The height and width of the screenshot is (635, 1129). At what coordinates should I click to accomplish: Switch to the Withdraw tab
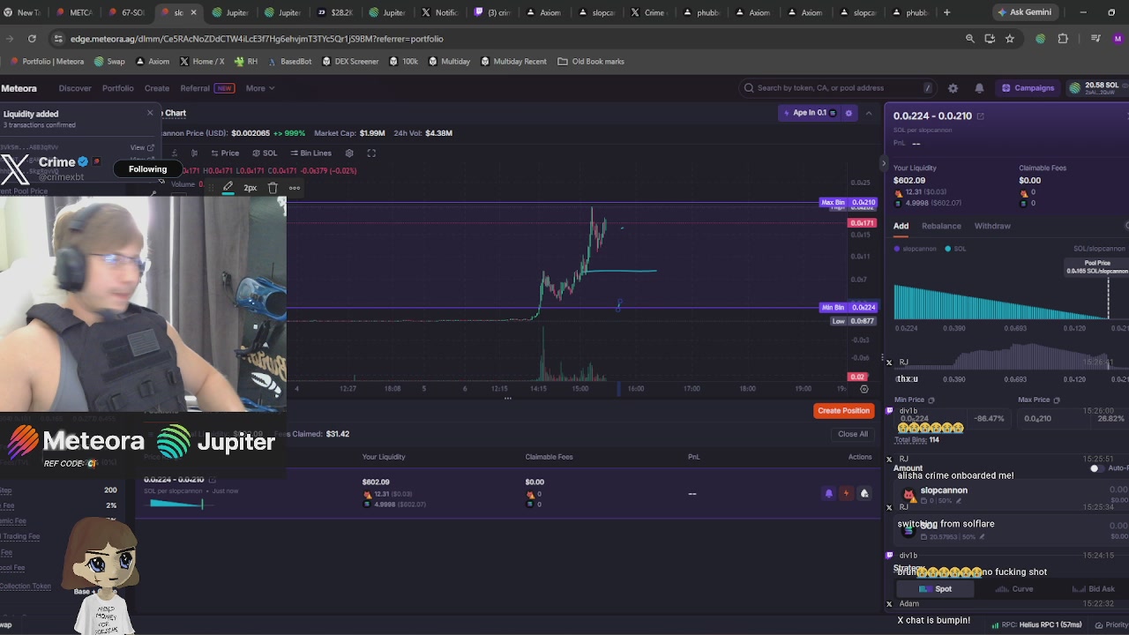[x=992, y=226]
